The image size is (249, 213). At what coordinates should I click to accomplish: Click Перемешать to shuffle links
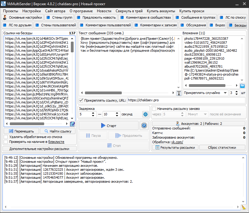click(x=21, y=131)
